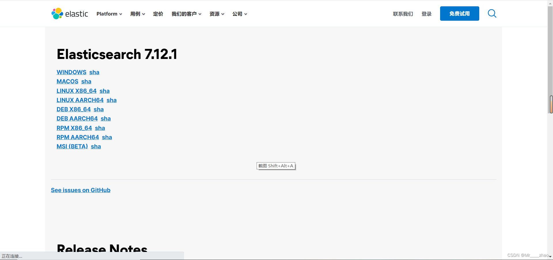The height and width of the screenshot is (260, 553).
Task: Open the sha for LINUX AARCH64
Action: [x=111, y=100]
